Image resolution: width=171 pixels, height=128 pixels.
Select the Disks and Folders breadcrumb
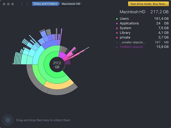point(45,4)
